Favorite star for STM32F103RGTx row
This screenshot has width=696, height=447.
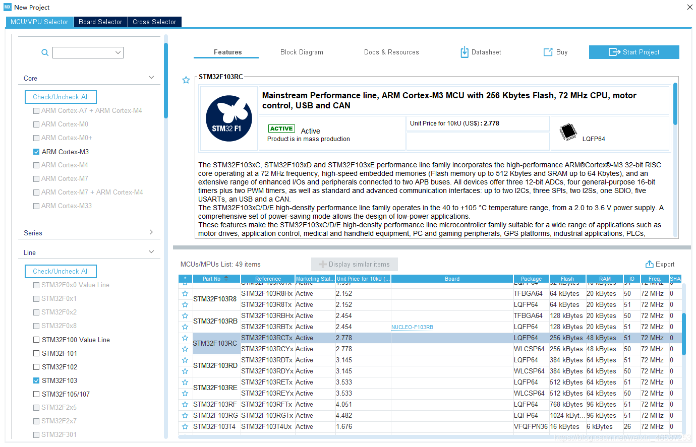tap(185, 416)
